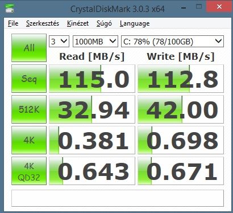Viewport: 233px width, 213px height.
Task: Click the 4K QD32 read result 0.643
Action: [x=92, y=171]
